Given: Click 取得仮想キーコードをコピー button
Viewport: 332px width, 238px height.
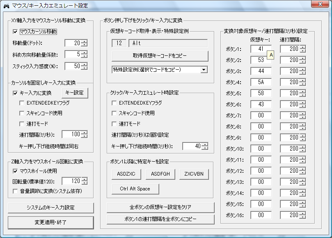Looking at the screenshot, I should click(160, 56).
